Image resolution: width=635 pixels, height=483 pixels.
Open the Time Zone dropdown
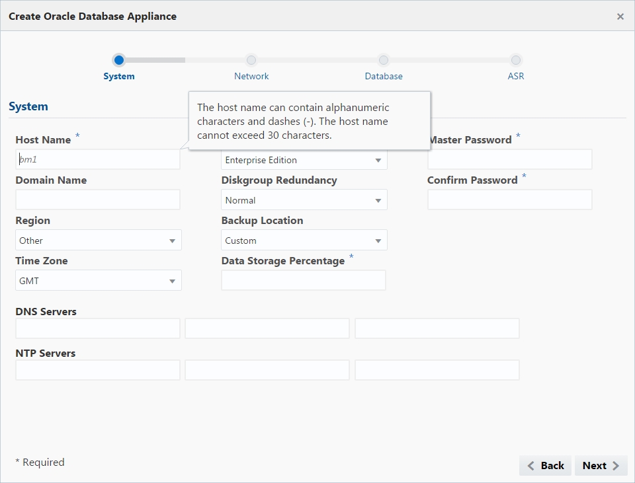click(x=99, y=280)
